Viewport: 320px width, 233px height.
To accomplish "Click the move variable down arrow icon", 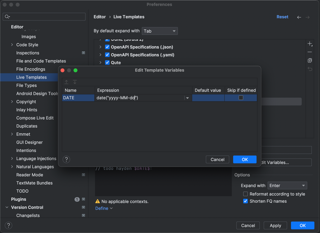I will click(x=75, y=82).
